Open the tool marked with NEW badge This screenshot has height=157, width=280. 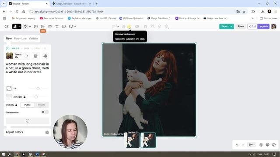click(43, 27)
